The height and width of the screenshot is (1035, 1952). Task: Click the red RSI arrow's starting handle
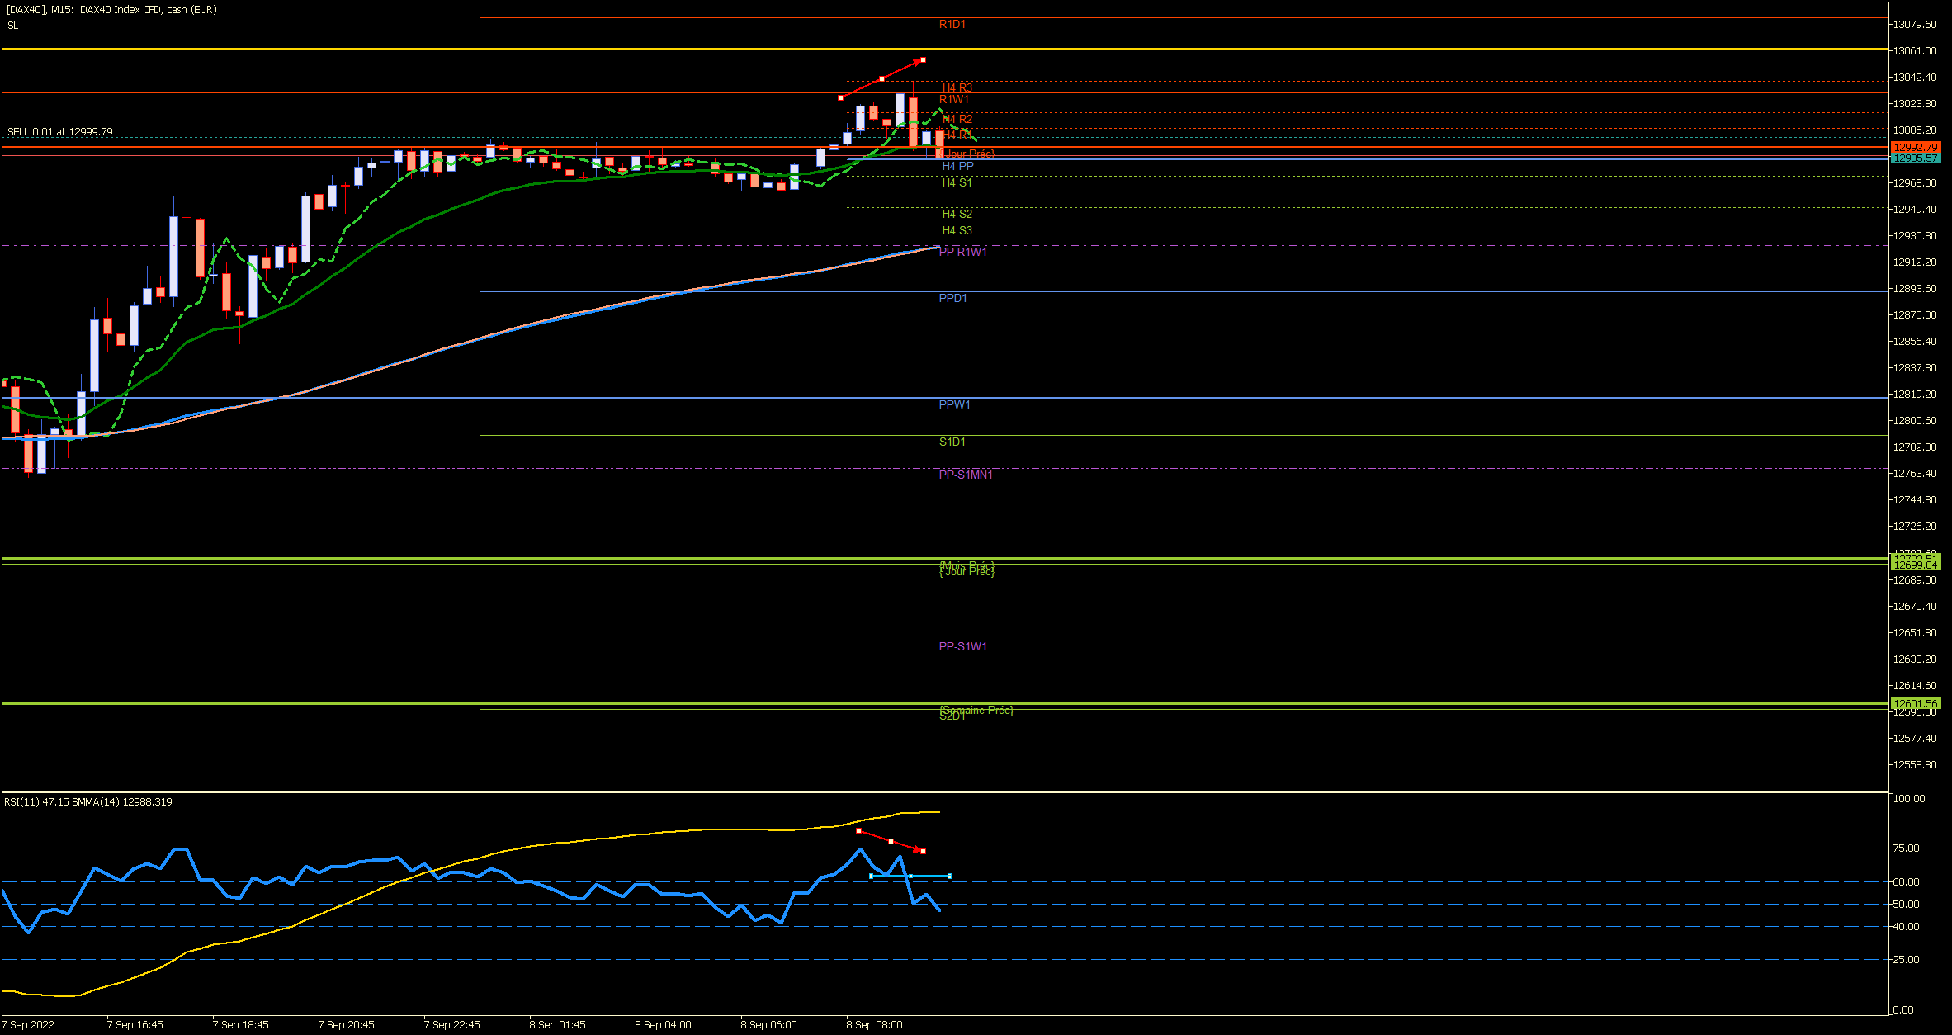point(858,830)
